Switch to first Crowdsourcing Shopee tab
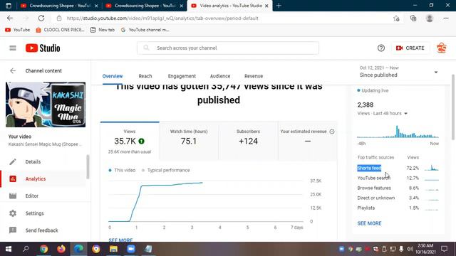 (59, 6)
